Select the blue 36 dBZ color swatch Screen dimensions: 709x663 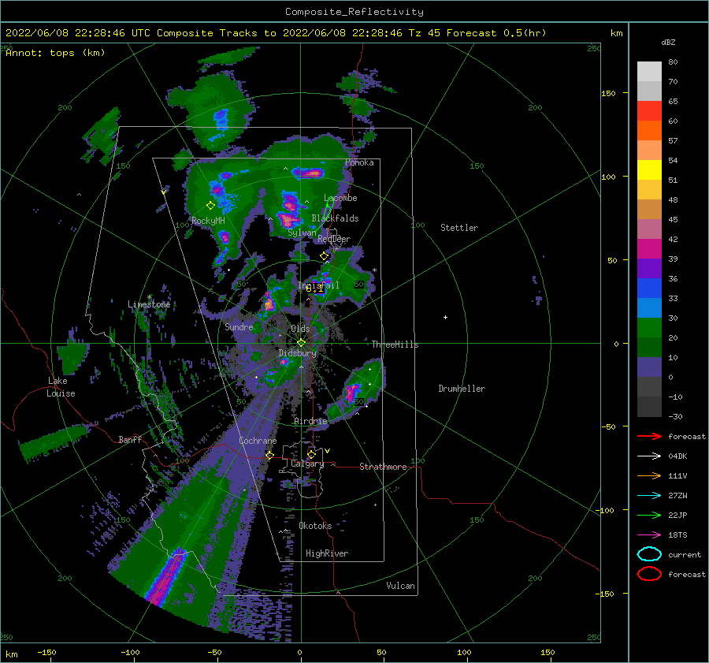tap(649, 288)
